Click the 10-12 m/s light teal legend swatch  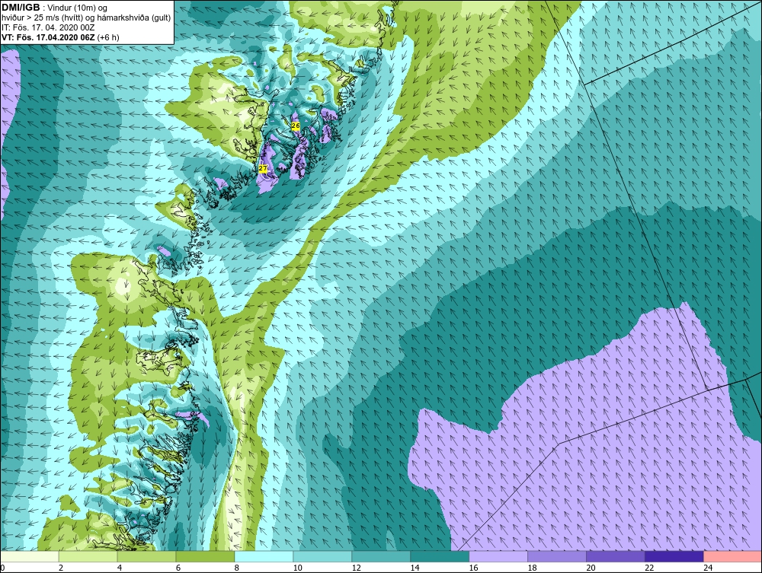coord(322,556)
